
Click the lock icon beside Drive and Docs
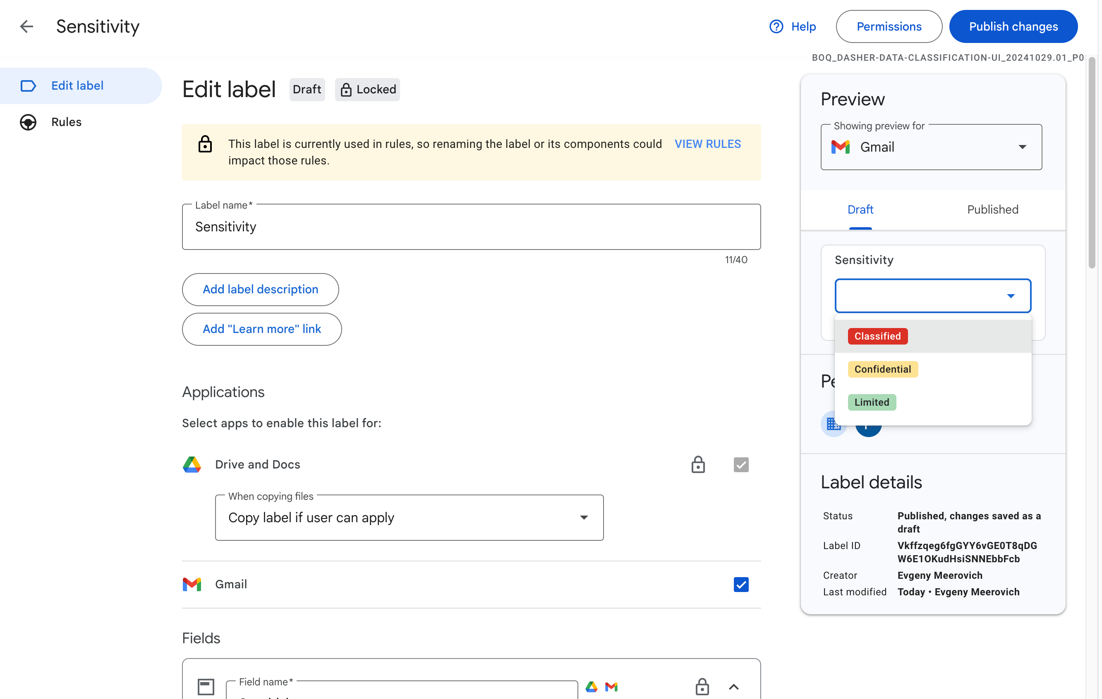[x=697, y=464]
